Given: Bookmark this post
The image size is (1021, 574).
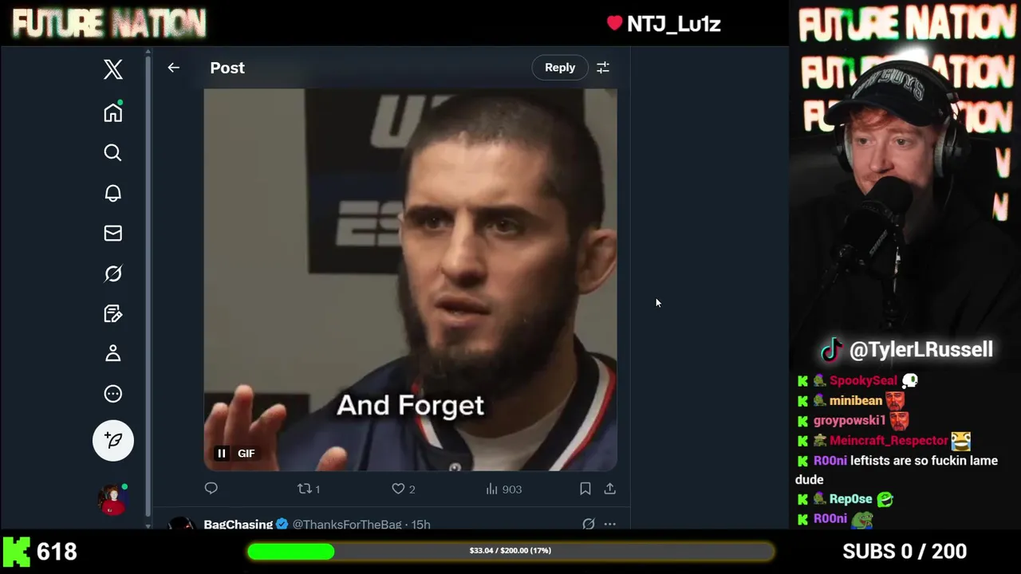Looking at the screenshot, I should click(585, 489).
